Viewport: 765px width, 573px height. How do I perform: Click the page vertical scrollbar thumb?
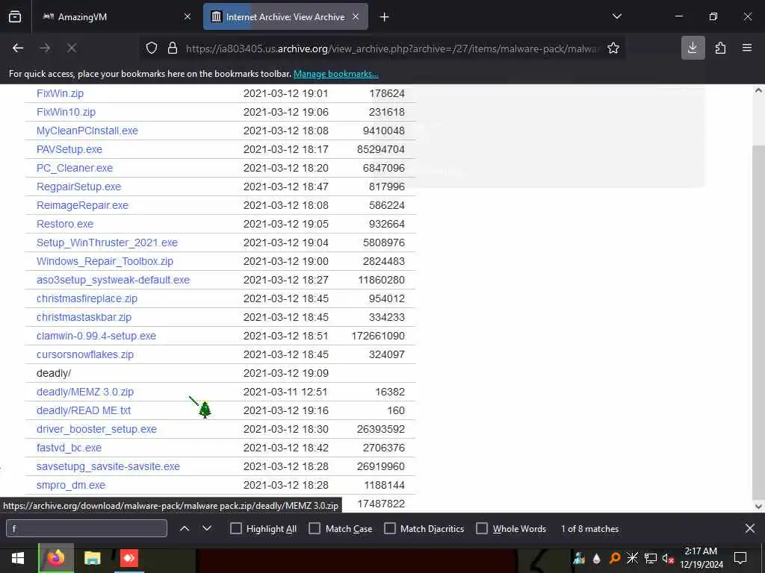click(x=758, y=321)
